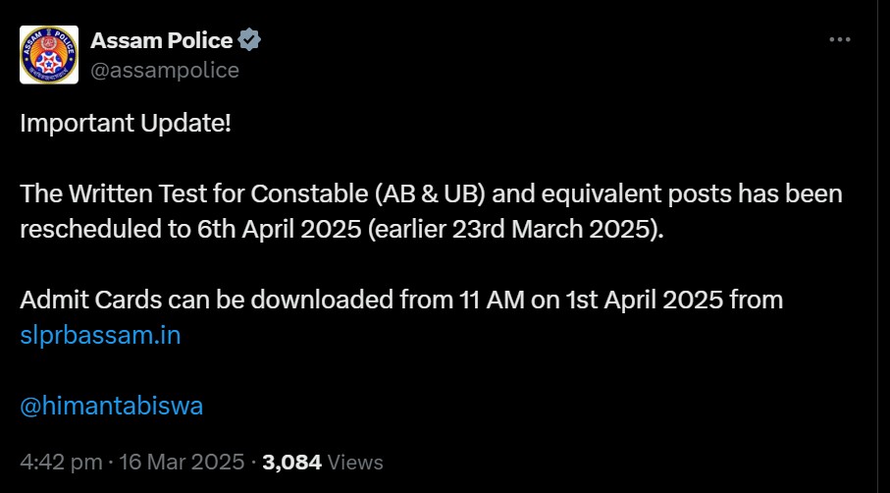Viewport: 890px width, 493px height.
Task: Open the Assam Police display name
Action: coord(162,41)
